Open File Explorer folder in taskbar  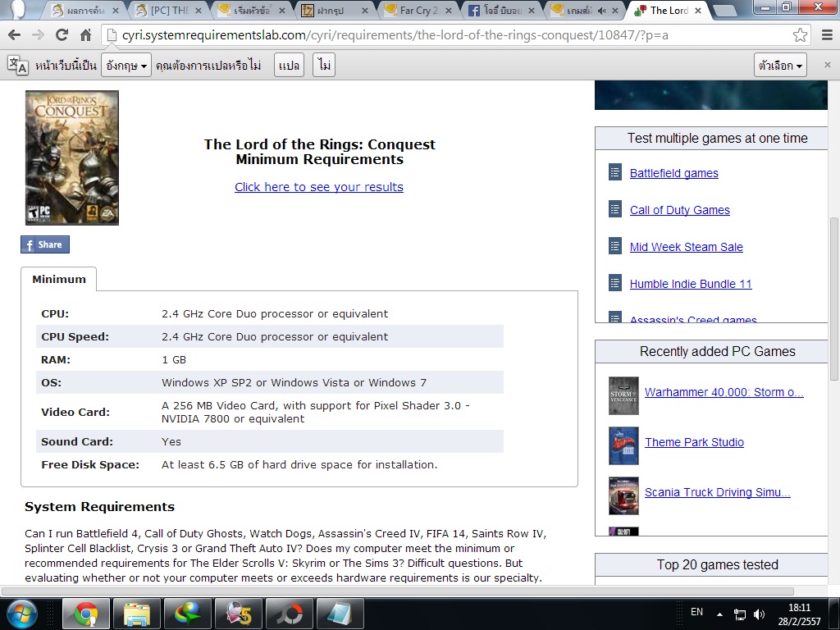(137, 614)
